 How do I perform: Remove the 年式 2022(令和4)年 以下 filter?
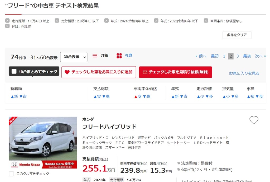pos(156,21)
